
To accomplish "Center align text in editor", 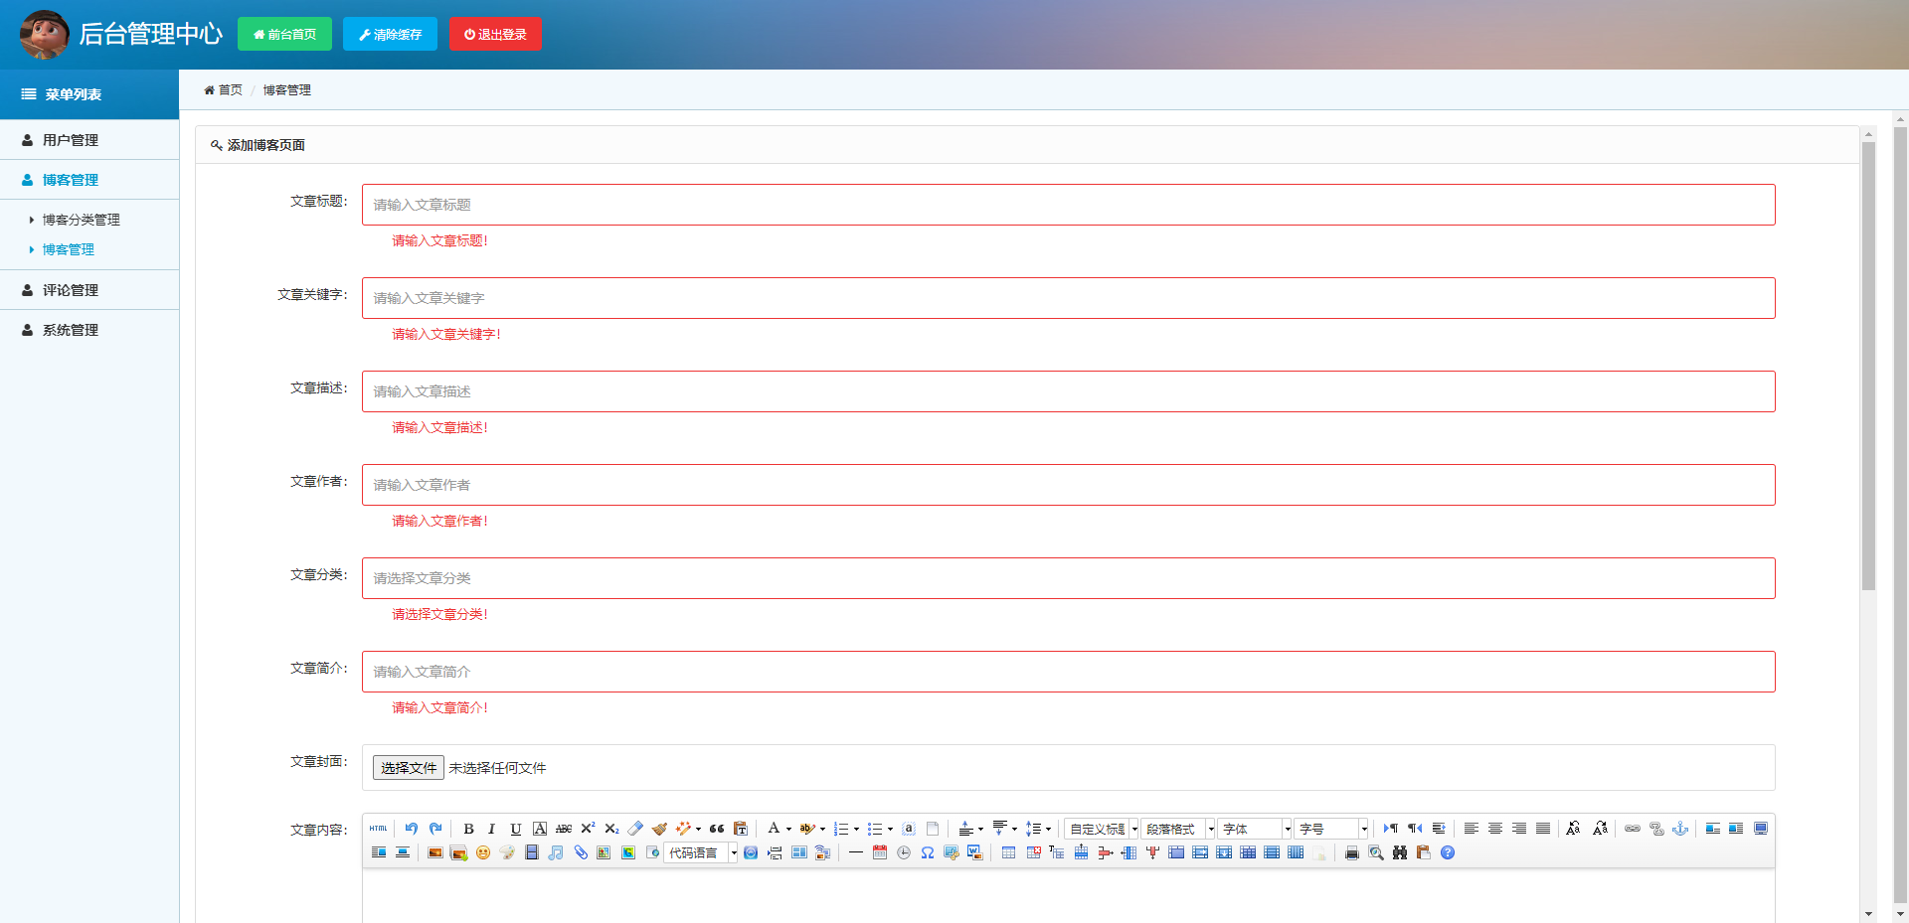I will 1495,829.
